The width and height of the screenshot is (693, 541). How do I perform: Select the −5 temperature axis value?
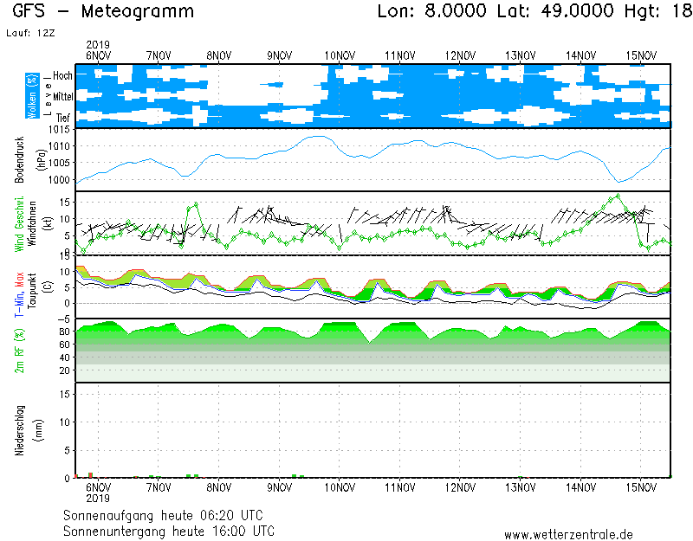[x=63, y=319]
